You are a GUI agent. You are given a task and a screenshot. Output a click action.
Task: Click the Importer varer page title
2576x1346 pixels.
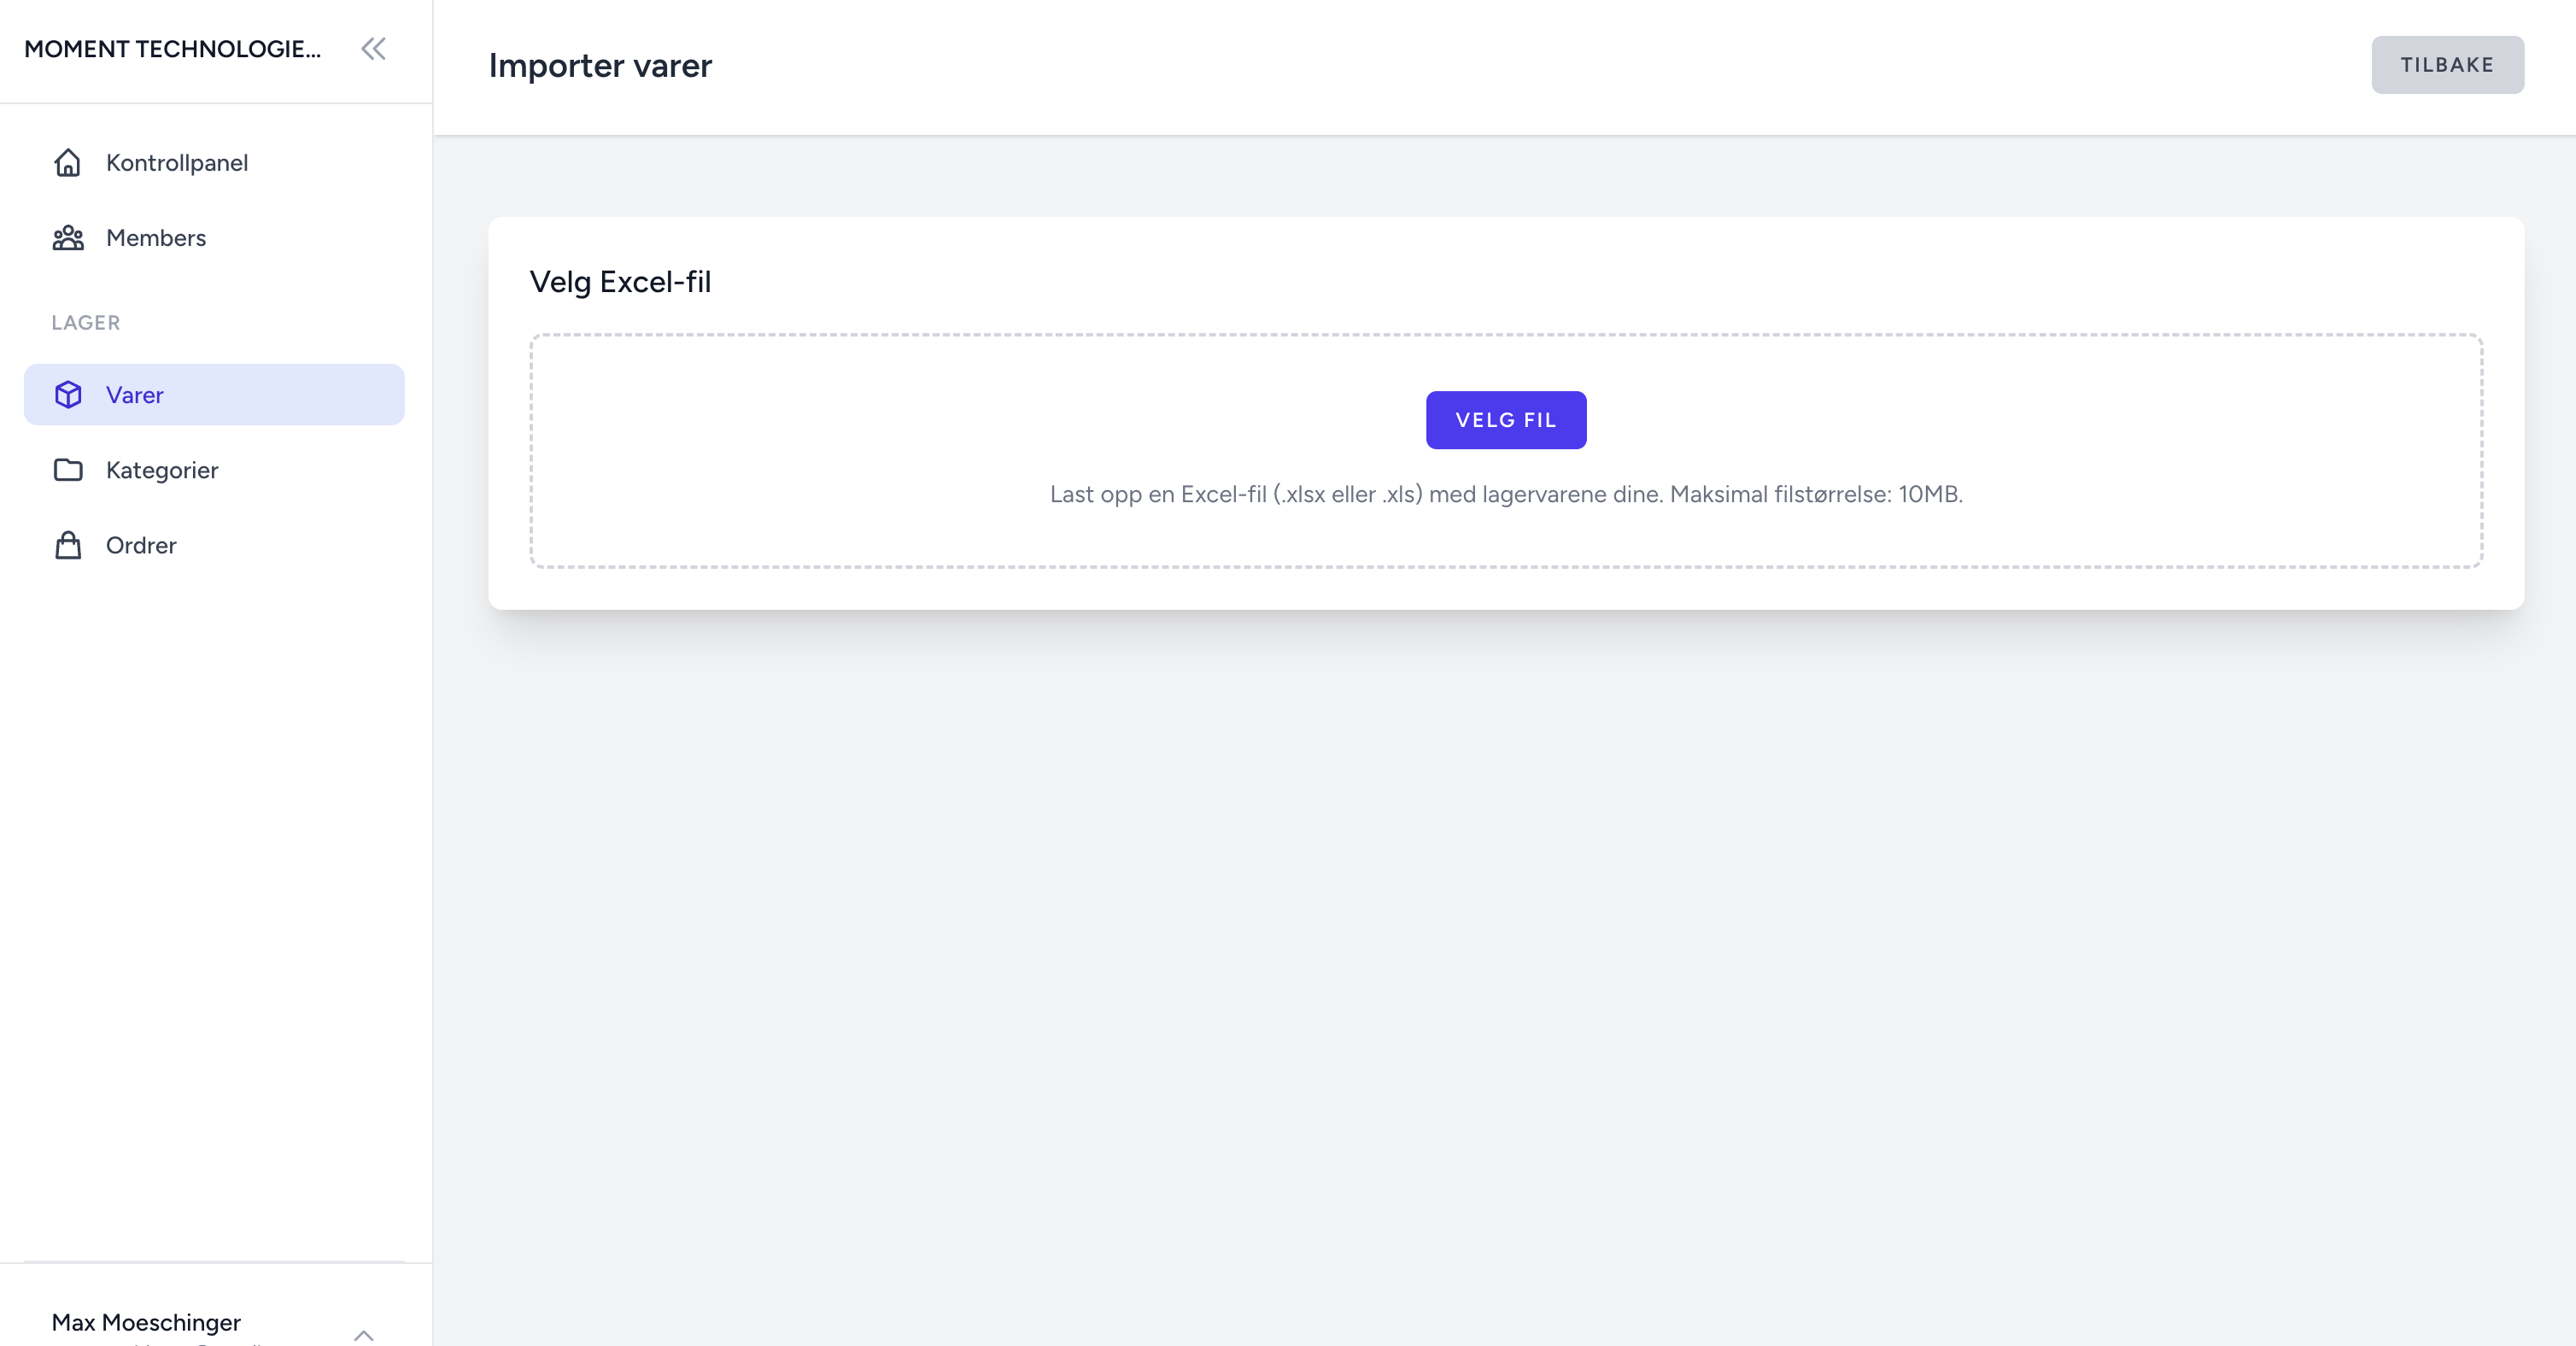pyautogui.click(x=600, y=66)
